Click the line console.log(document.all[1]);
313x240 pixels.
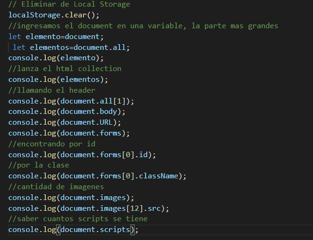[x=71, y=101]
